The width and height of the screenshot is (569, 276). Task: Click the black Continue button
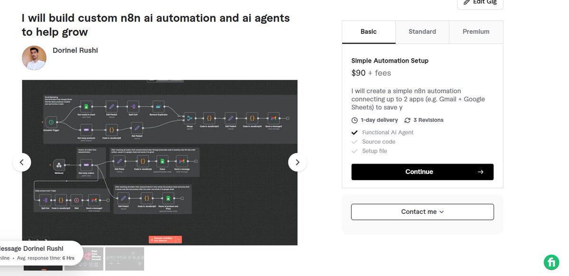[x=422, y=172]
